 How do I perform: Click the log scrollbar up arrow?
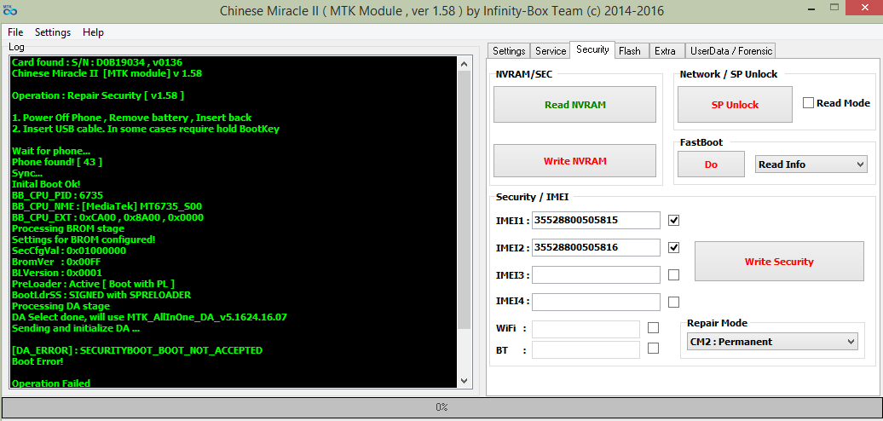(x=464, y=63)
